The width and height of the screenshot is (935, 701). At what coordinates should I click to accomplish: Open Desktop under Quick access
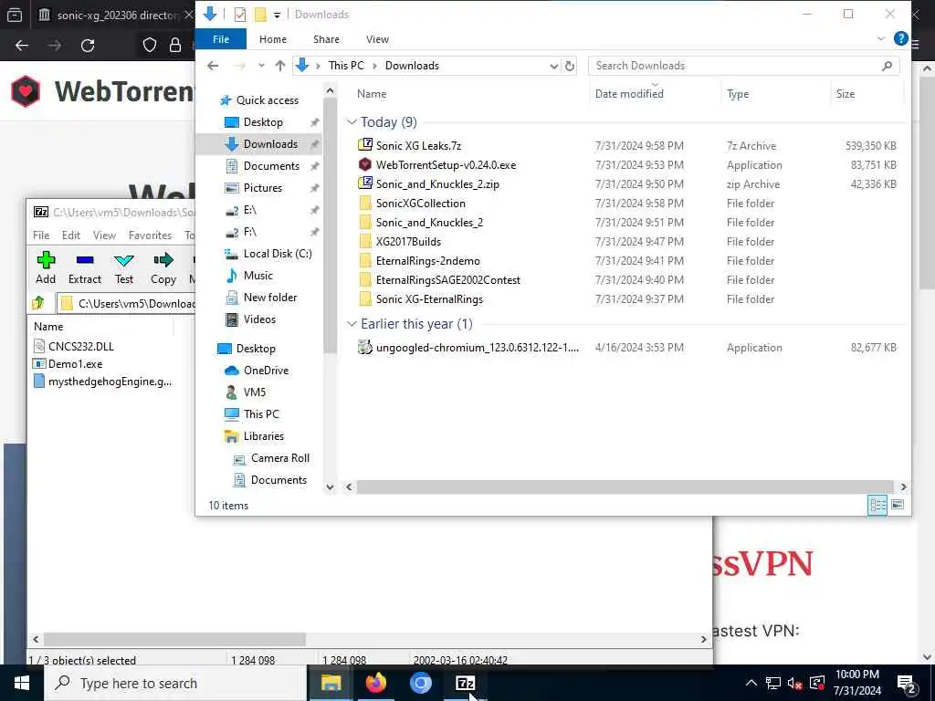(x=263, y=122)
